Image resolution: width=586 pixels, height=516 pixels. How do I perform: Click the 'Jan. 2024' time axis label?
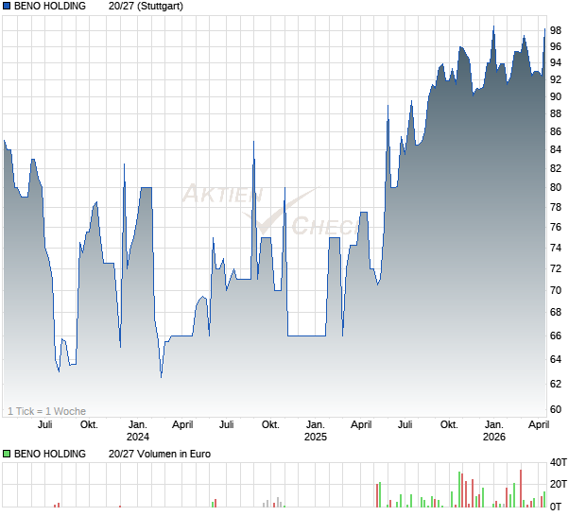pyautogui.click(x=138, y=431)
